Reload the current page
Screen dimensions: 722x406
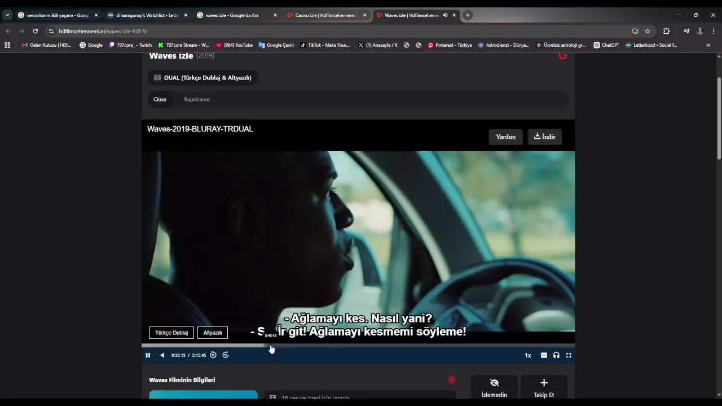[35, 31]
